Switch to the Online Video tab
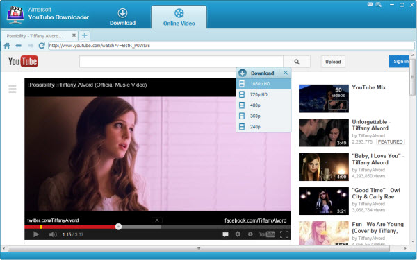Screen dimensions: 417x260 pyautogui.click(x=179, y=17)
